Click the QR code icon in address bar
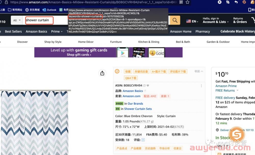Image resolution: width=255 pixels, height=155 pixels. [x=181, y=2]
